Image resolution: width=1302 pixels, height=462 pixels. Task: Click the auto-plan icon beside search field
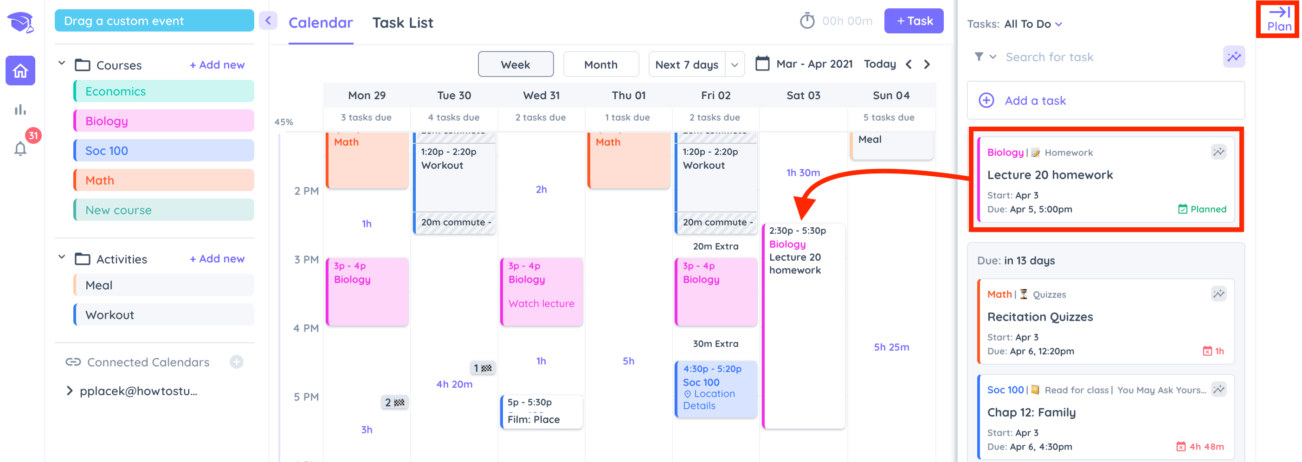pyautogui.click(x=1233, y=57)
